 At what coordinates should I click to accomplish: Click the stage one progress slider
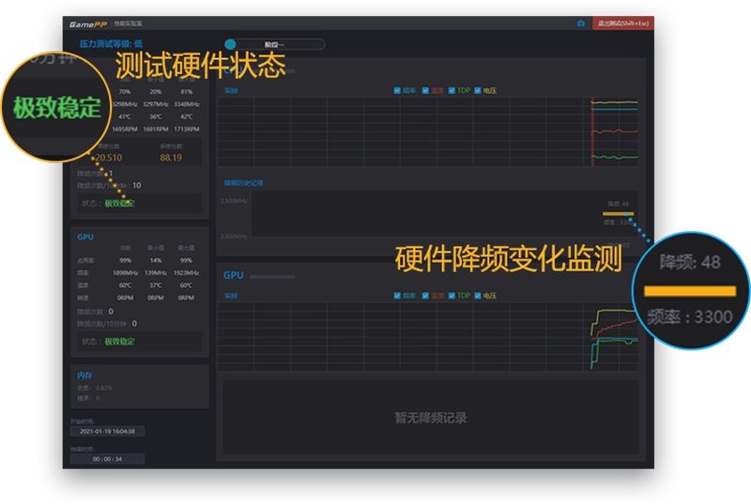click(274, 44)
